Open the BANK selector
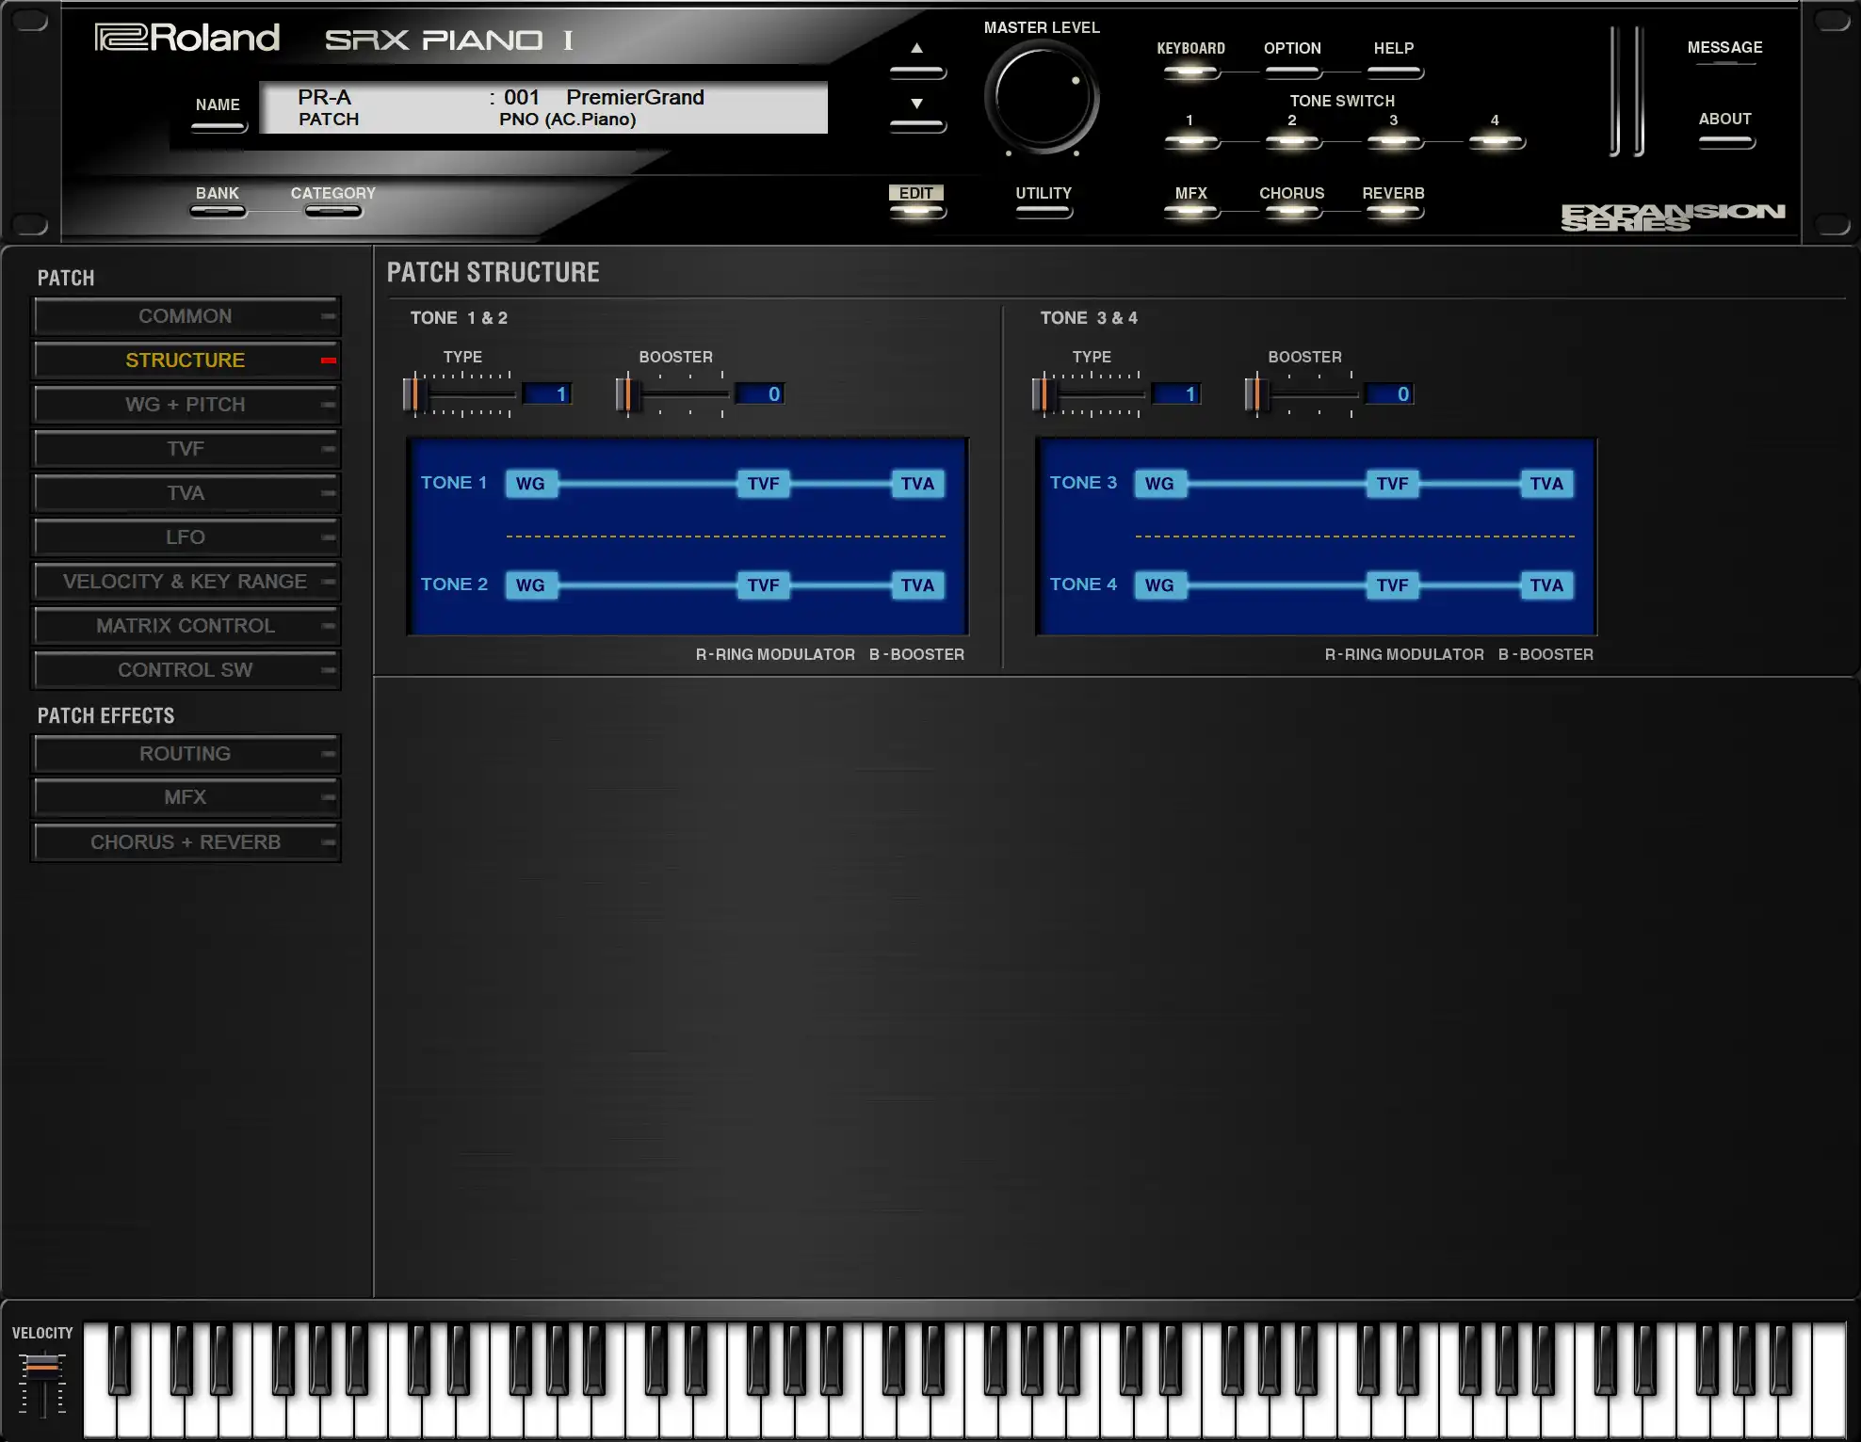Screen dimensions: 1861x1442 [x=218, y=210]
